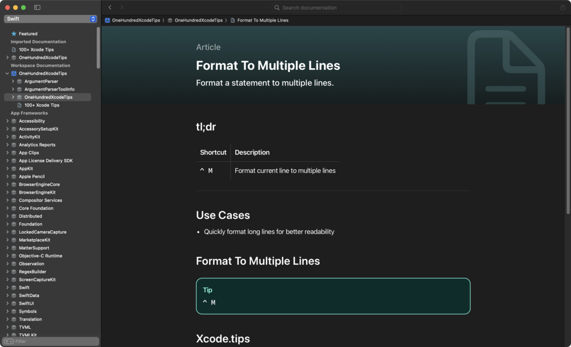Screen dimensions: 571x347
Task: Open the 100+ Xcode Tips imported article
Action: pos(36,49)
